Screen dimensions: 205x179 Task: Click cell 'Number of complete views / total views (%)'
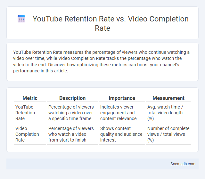tap(168, 134)
